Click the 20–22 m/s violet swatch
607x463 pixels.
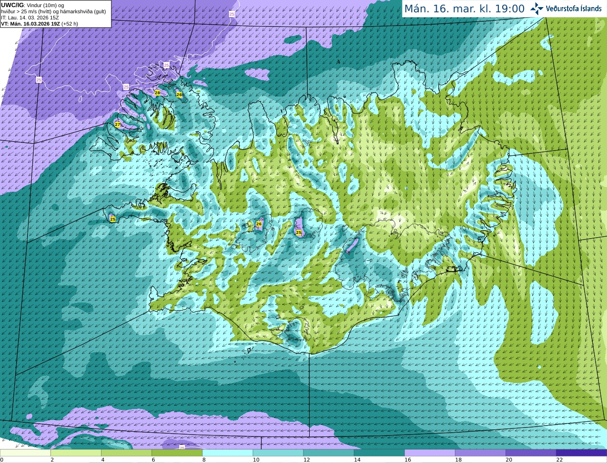pyautogui.click(x=531, y=453)
